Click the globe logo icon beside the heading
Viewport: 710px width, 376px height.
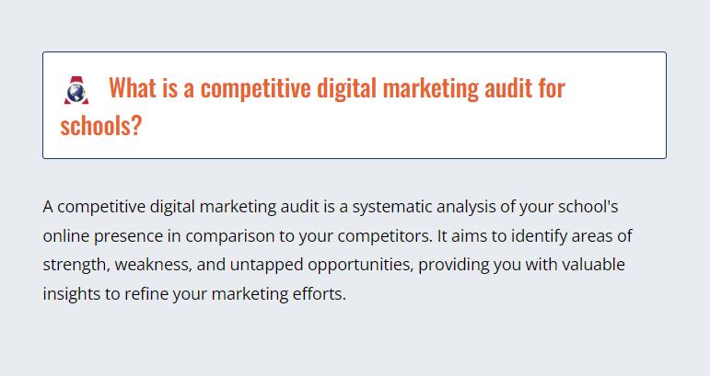[x=76, y=90]
